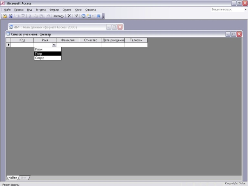
Task: Switch to the Найти tab
Action: point(13,178)
